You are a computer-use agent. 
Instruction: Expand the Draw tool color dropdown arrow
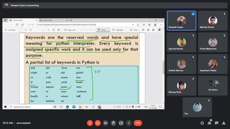point(109,30)
